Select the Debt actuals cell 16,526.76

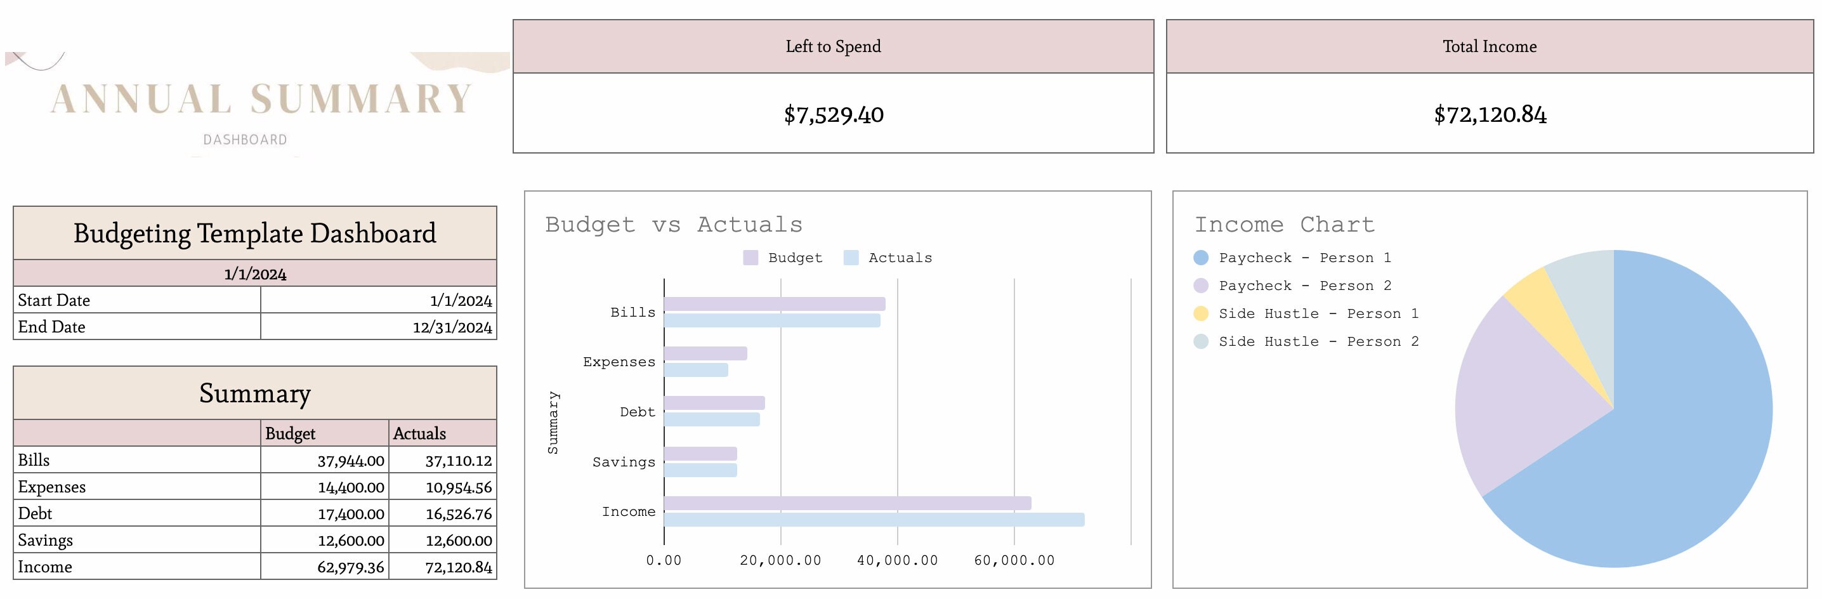pyautogui.click(x=443, y=513)
